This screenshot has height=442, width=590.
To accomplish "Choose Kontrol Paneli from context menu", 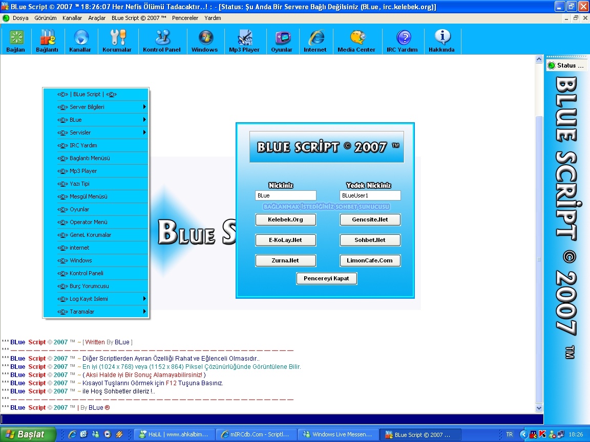I will 96,273.
